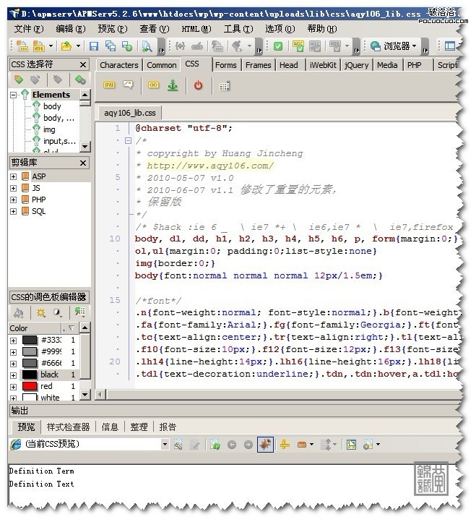
Task: Select the red color swatch
Action: click(x=29, y=387)
